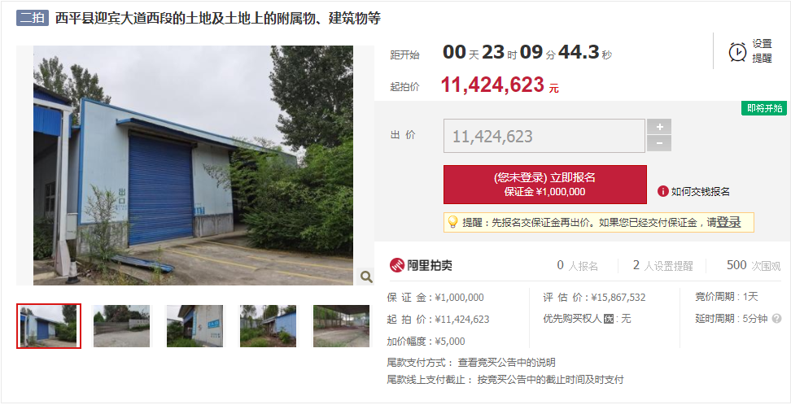This screenshot has width=791, height=405.
Task: Click 设置提醒 text
Action: pos(763,51)
